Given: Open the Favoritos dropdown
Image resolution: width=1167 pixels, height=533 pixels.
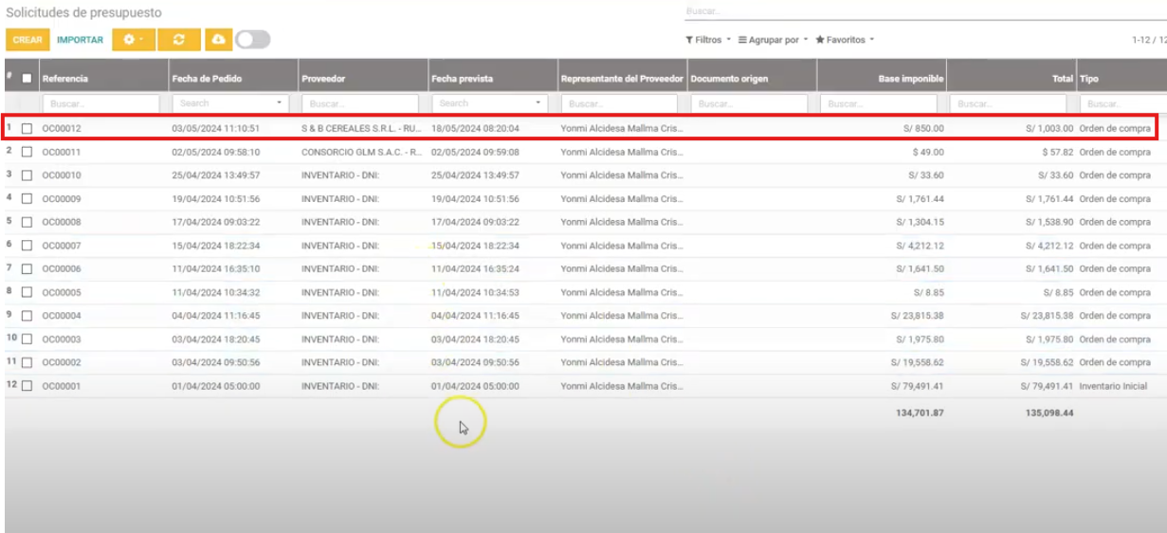Looking at the screenshot, I should coord(845,40).
